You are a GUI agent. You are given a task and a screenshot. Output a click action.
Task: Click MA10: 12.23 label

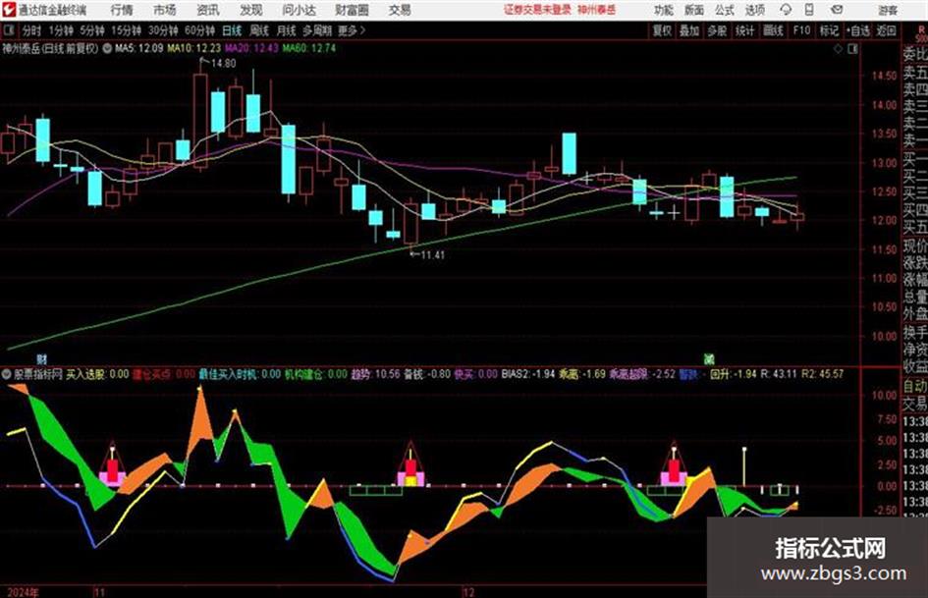(x=194, y=48)
